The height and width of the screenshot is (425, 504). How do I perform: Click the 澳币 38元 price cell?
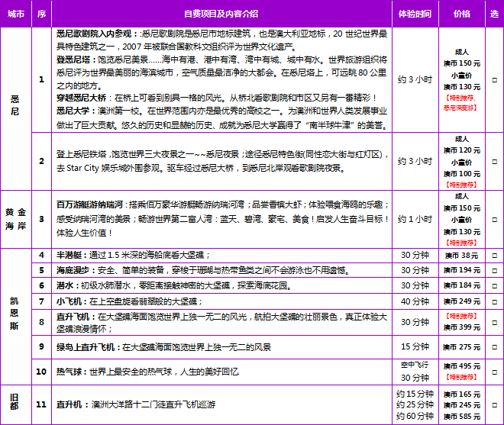tap(462, 255)
